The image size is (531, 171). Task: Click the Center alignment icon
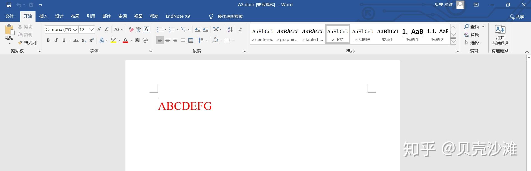[168, 40]
